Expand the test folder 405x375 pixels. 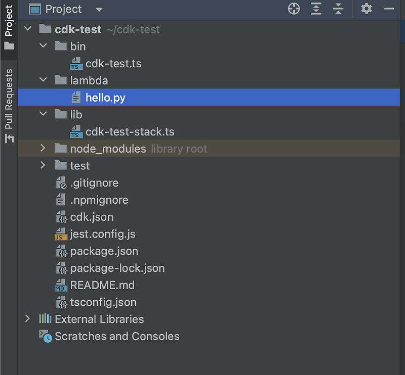pos(43,166)
